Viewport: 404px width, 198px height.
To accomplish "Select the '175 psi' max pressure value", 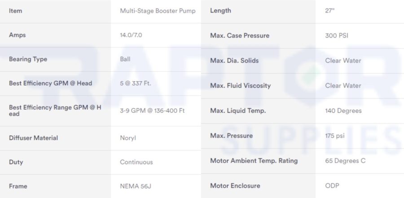I will 335,136.
